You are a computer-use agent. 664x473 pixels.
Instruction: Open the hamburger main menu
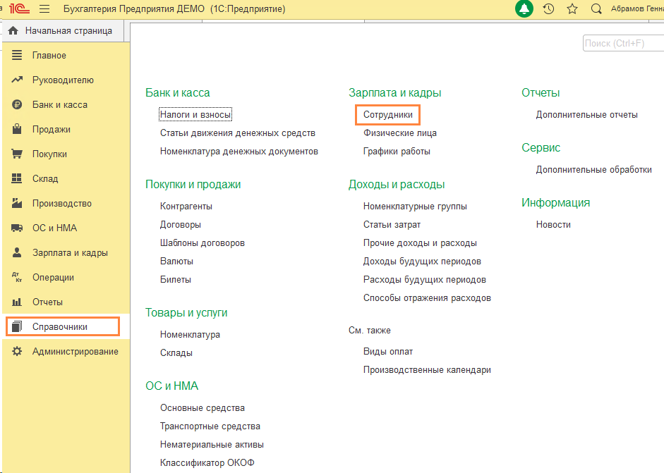coord(44,9)
